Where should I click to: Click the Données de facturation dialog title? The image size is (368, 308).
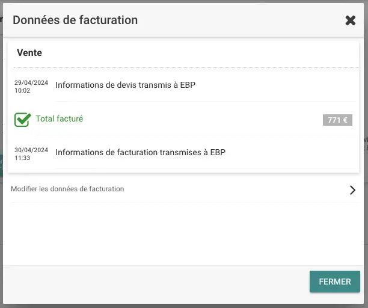click(75, 20)
